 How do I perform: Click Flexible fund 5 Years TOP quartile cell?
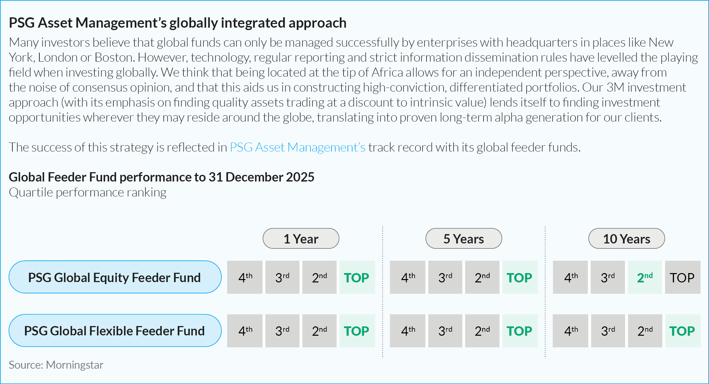click(520, 331)
